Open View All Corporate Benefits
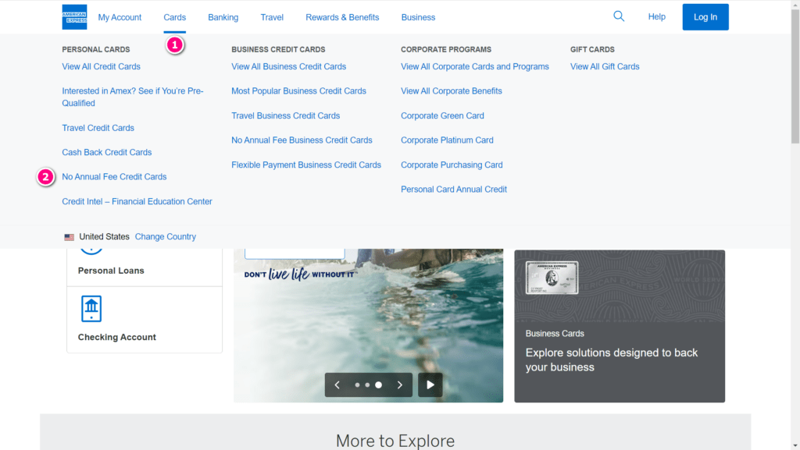The width and height of the screenshot is (800, 450). [451, 91]
